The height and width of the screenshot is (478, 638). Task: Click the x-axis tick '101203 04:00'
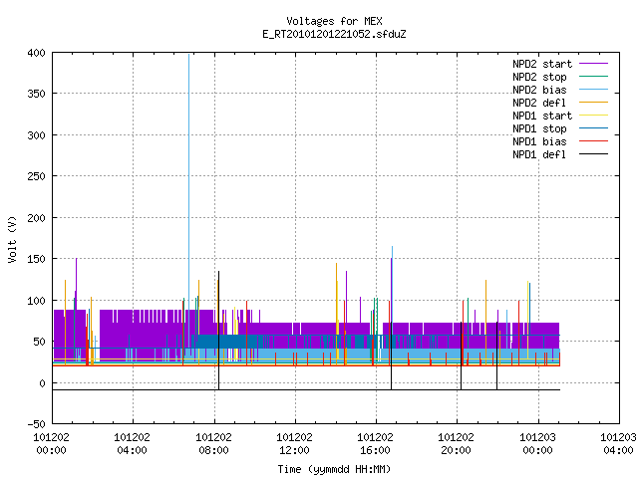(x=618, y=444)
